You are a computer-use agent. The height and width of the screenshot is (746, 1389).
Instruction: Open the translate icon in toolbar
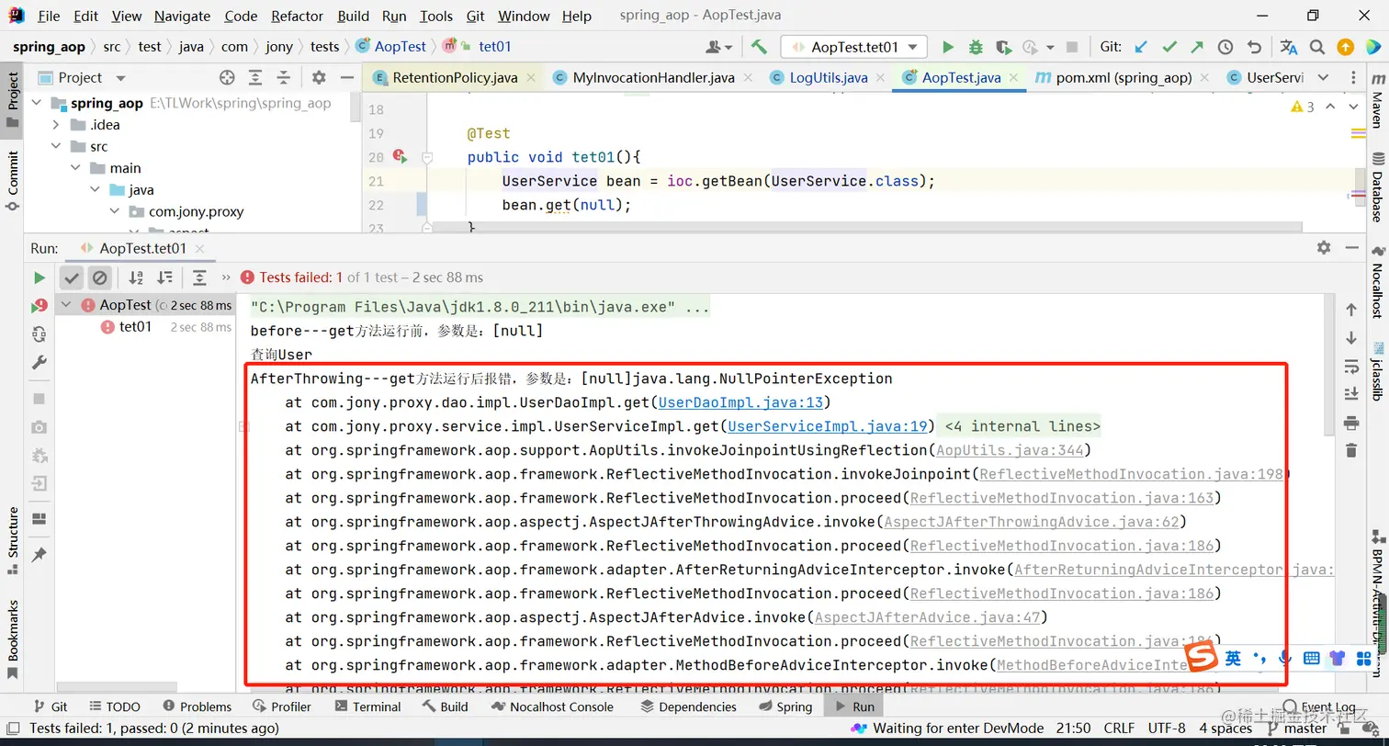pyautogui.click(x=1289, y=47)
